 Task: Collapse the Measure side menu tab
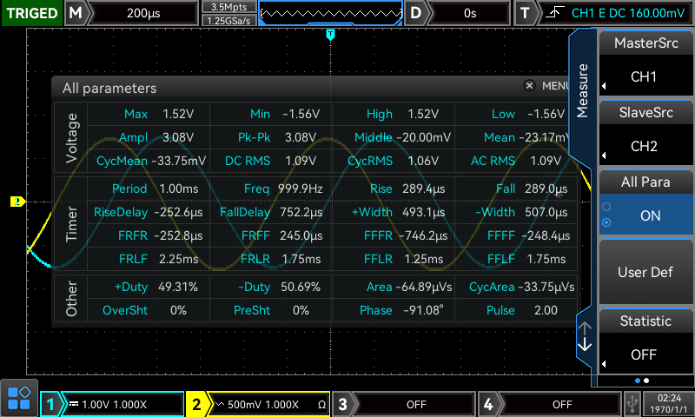tap(583, 89)
